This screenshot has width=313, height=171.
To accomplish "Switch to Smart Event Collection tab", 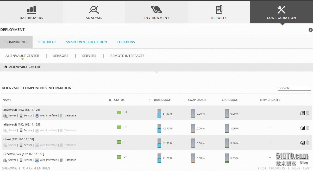I will pyautogui.click(x=86, y=42).
